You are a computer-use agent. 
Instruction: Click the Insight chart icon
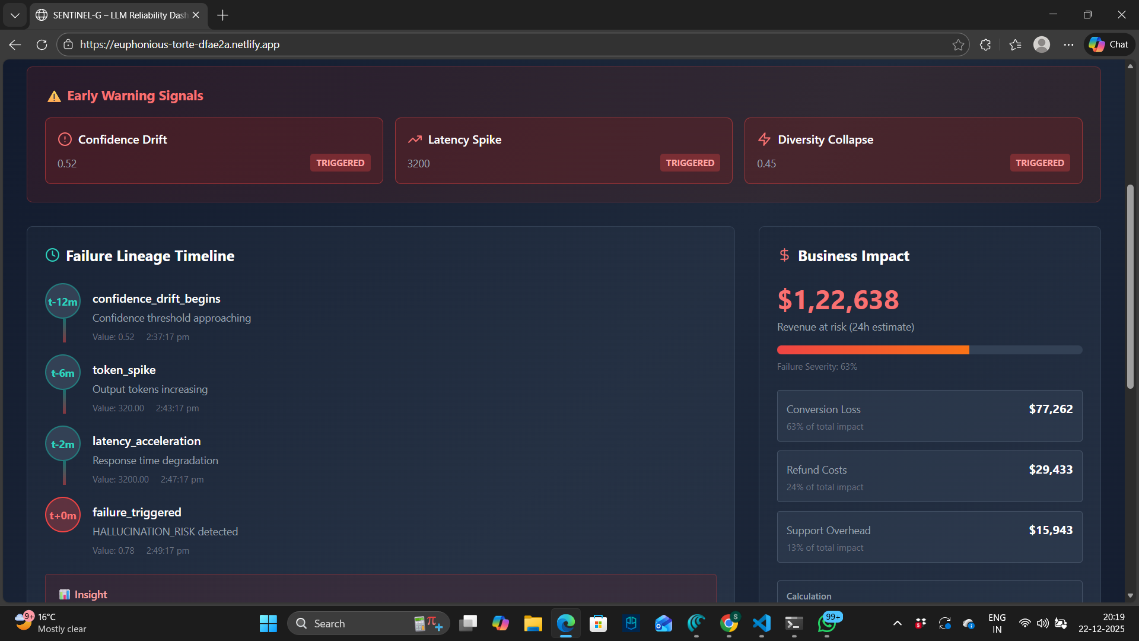[64, 595]
